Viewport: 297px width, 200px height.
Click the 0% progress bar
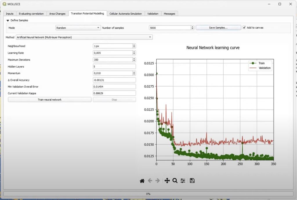tap(148, 194)
